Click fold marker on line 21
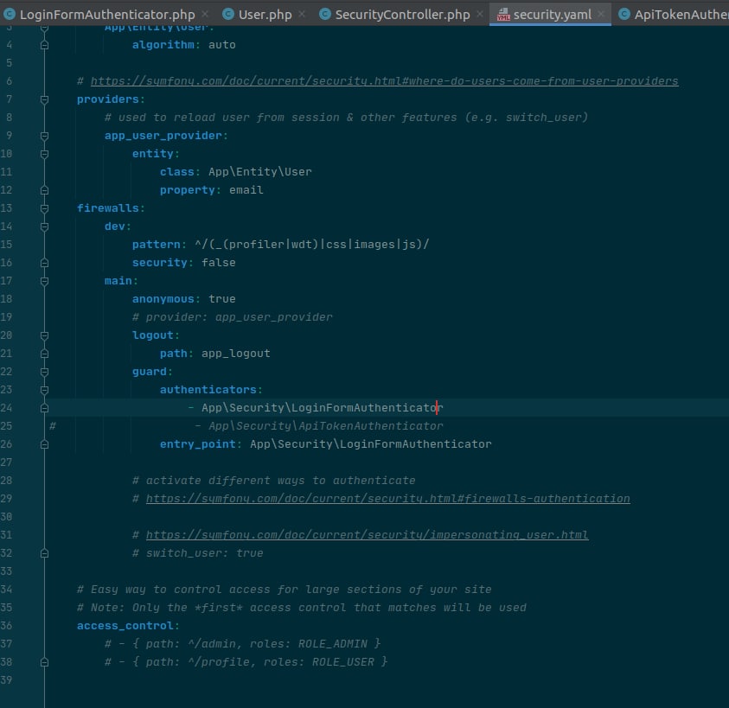Screen dimensions: 729x708 click(44, 354)
